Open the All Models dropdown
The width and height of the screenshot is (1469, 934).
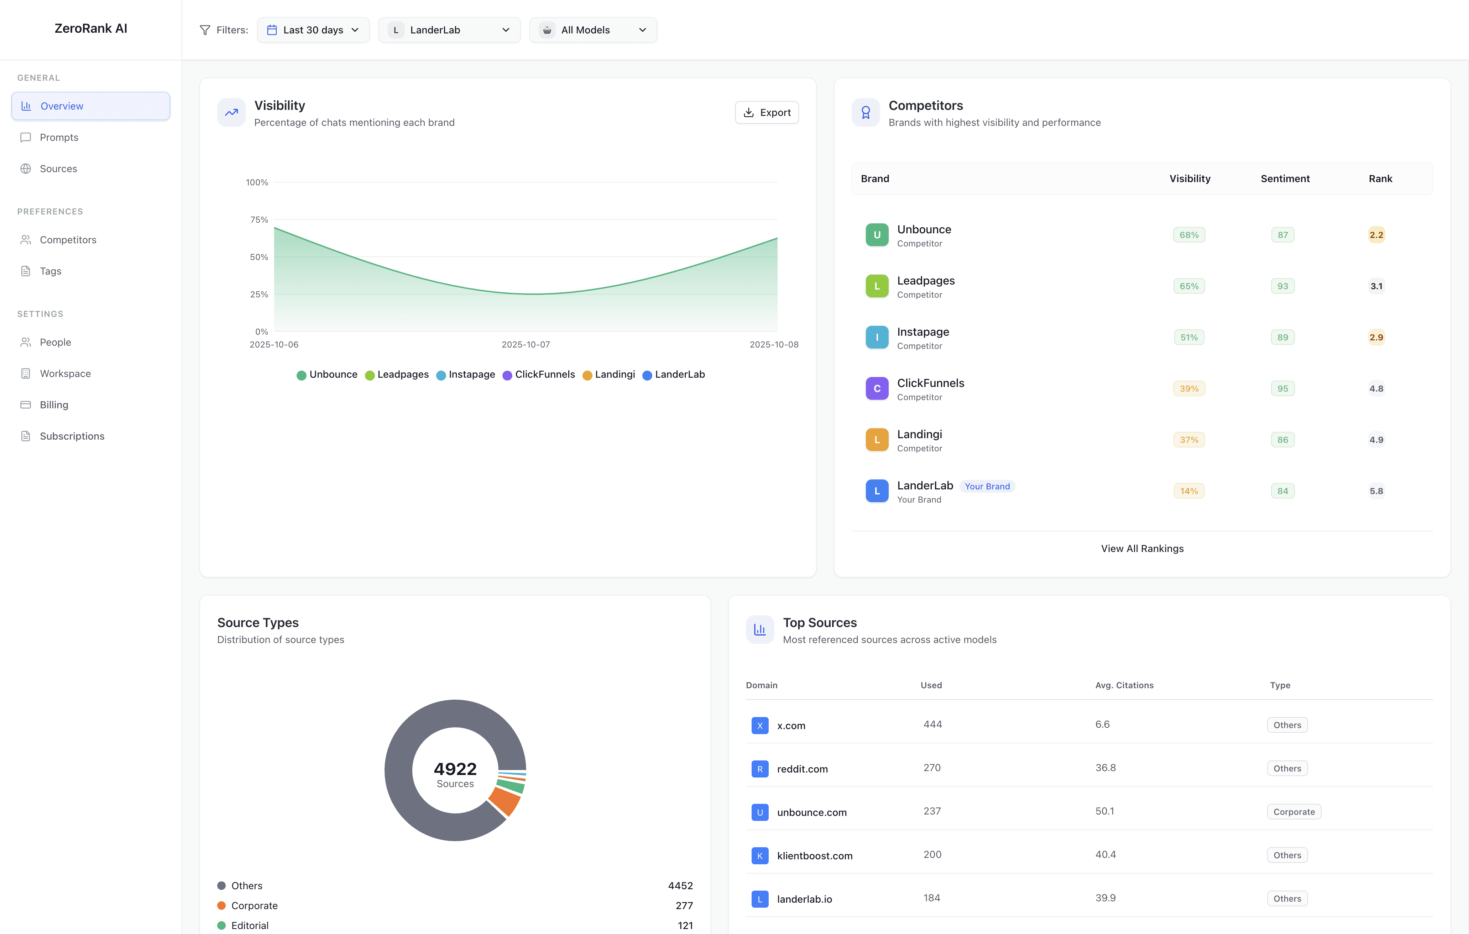click(592, 29)
